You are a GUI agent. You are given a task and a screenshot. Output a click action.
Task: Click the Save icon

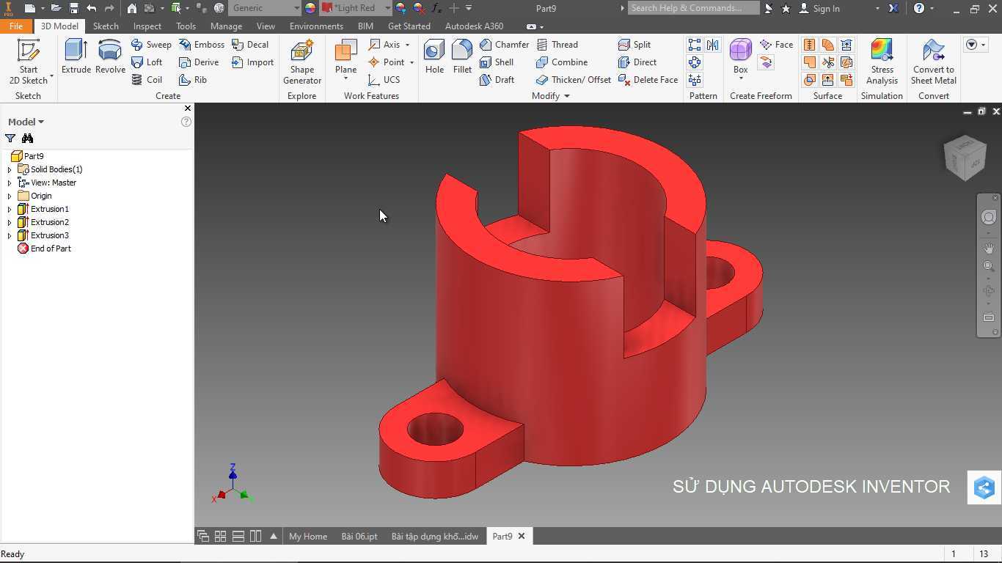(73, 8)
